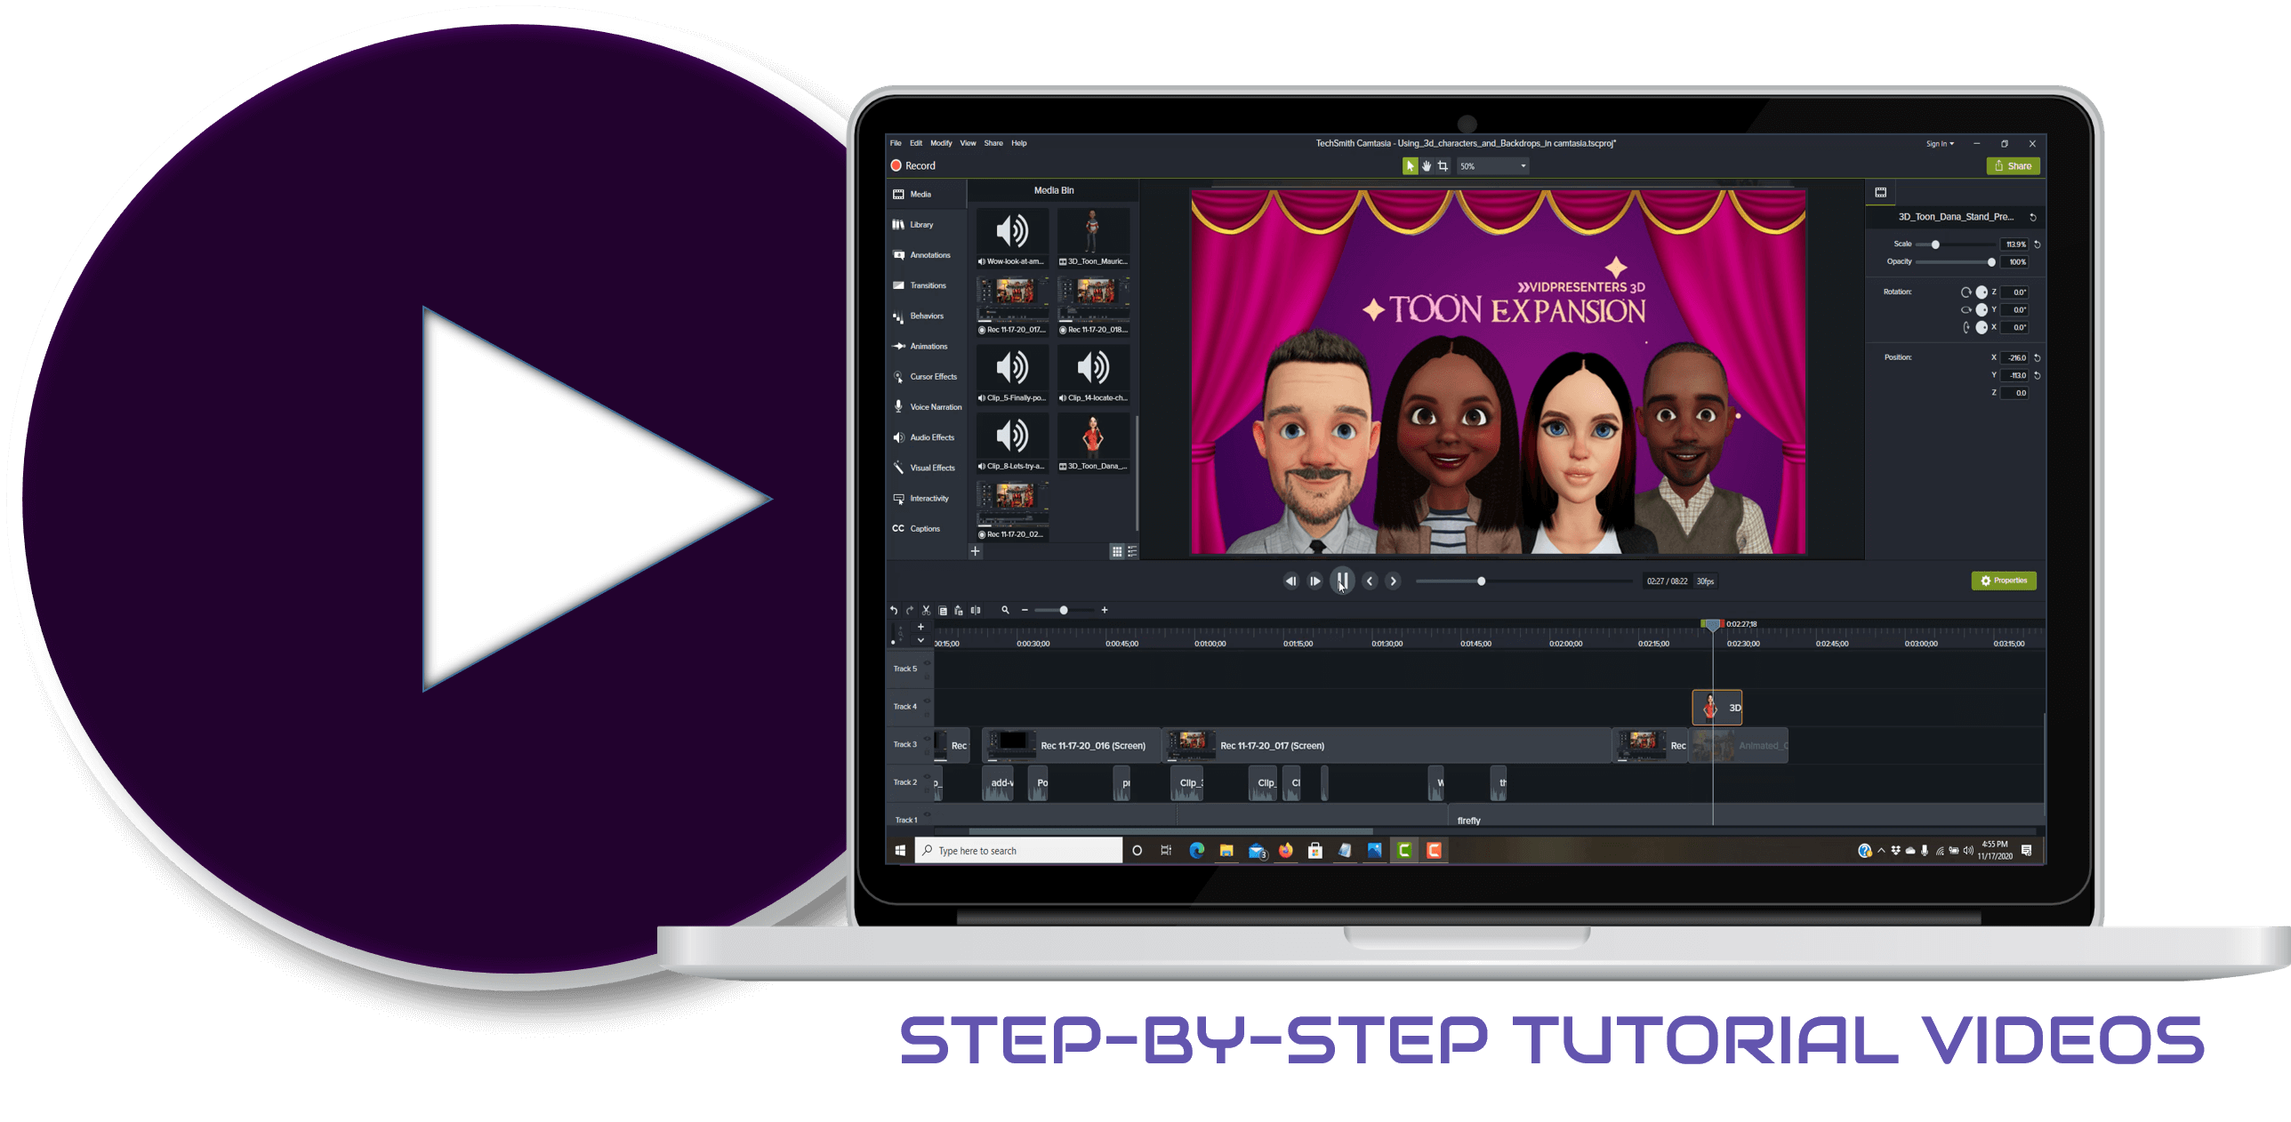Zoom out the timeline with minus
The height and width of the screenshot is (1122, 2291).
click(1025, 610)
